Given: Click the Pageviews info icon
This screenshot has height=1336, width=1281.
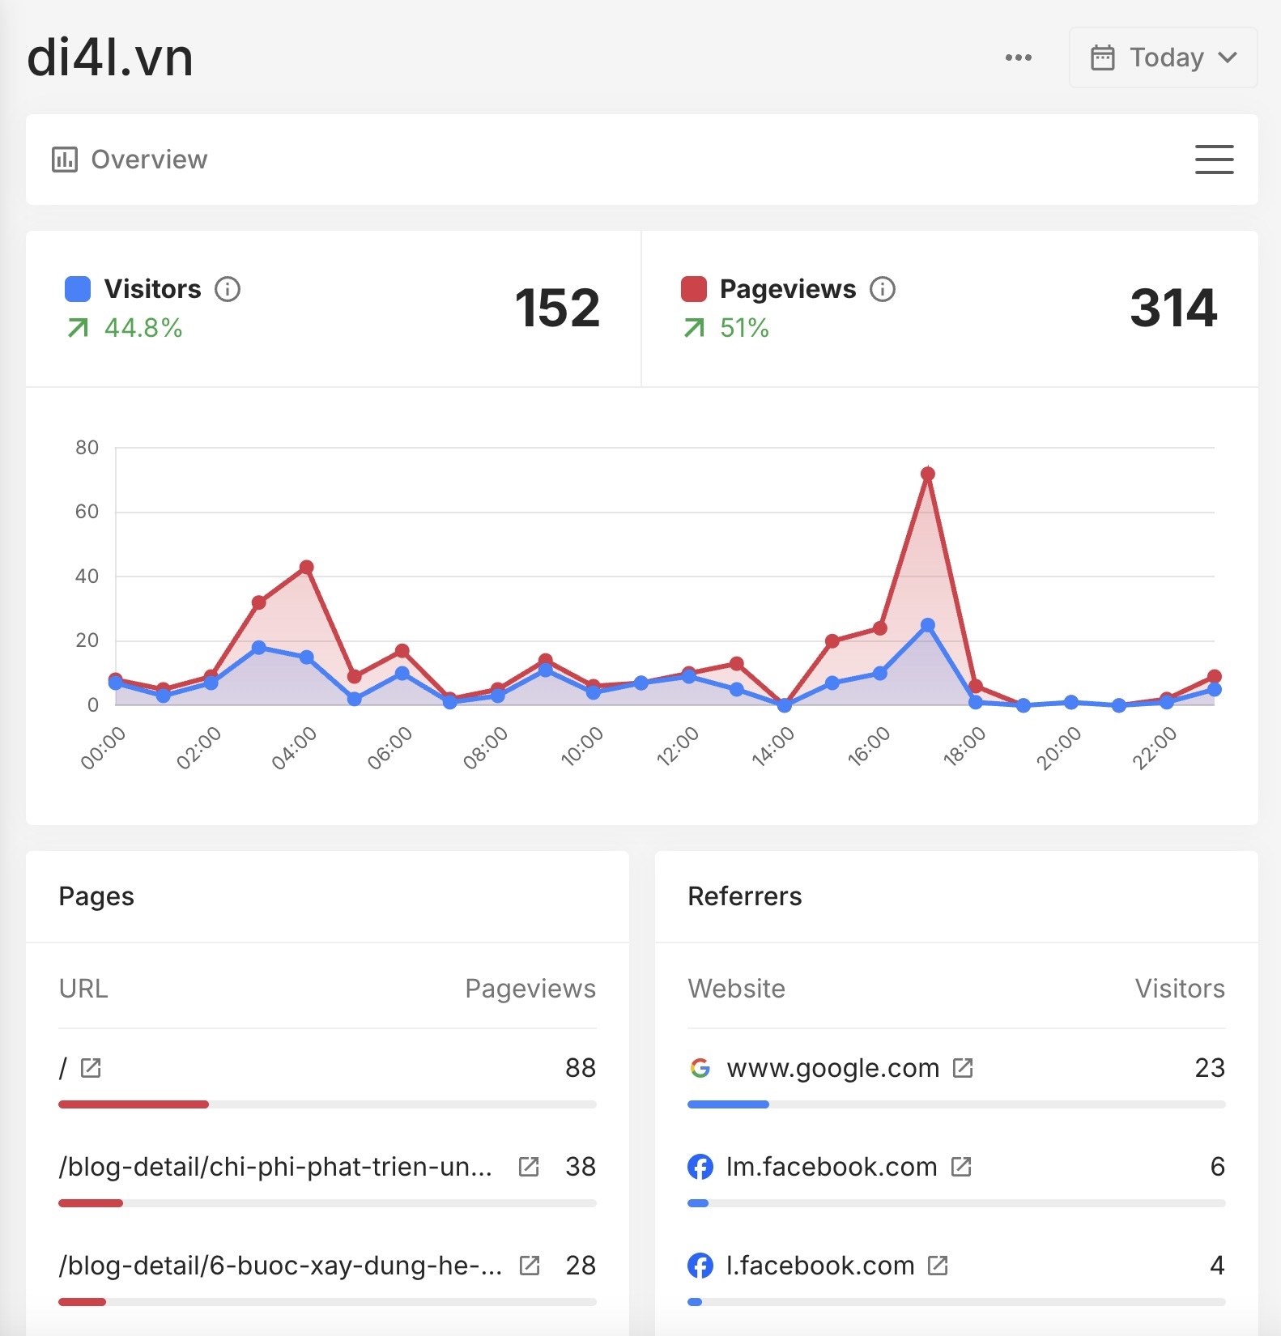Looking at the screenshot, I should point(883,289).
